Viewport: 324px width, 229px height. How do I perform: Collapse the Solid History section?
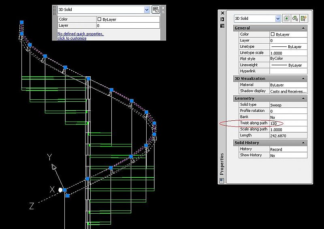point(303,143)
